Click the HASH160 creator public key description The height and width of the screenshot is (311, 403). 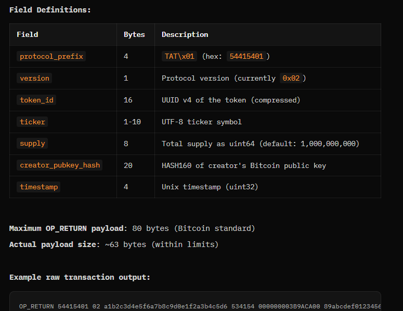244,165
